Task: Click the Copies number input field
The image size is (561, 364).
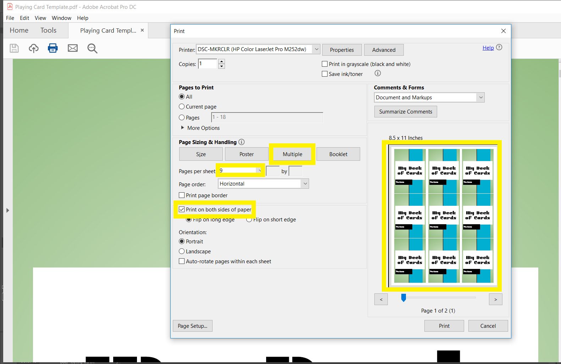Action: click(208, 64)
